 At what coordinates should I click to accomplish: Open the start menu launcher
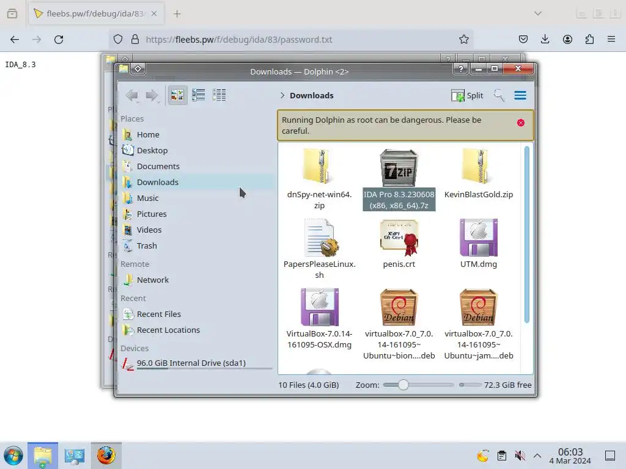pyautogui.click(x=13, y=456)
